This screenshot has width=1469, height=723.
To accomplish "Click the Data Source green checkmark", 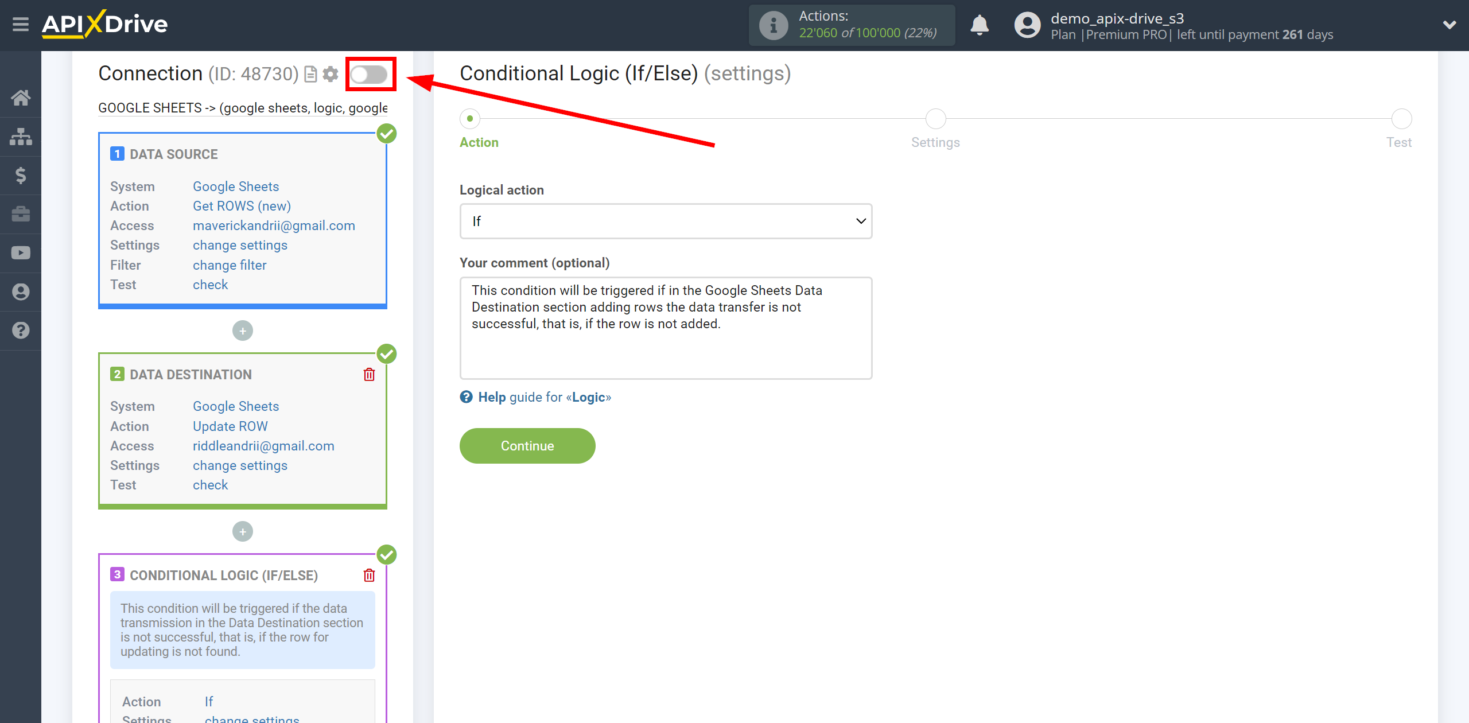I will [x=387, y=134].
